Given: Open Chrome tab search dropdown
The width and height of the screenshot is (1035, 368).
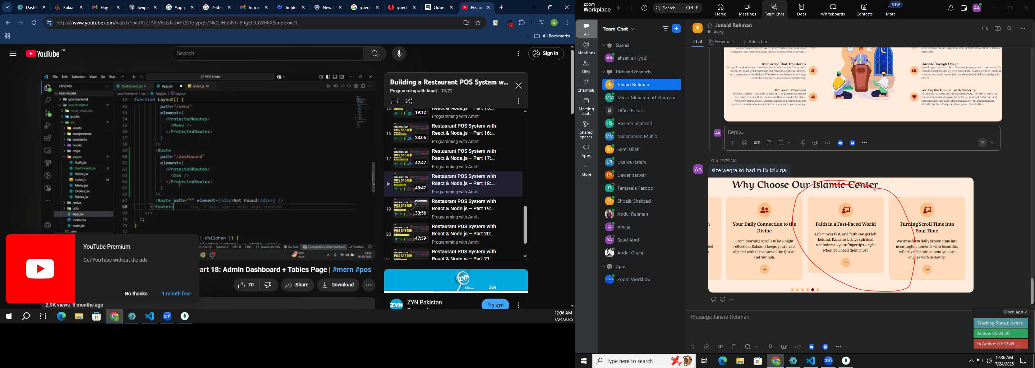Looking at the screenshot, I should (7, 7).
